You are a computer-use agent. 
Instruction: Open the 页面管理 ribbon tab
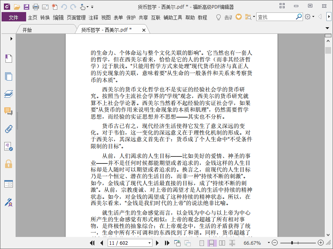pyautogui.click(x=76, y=18)
